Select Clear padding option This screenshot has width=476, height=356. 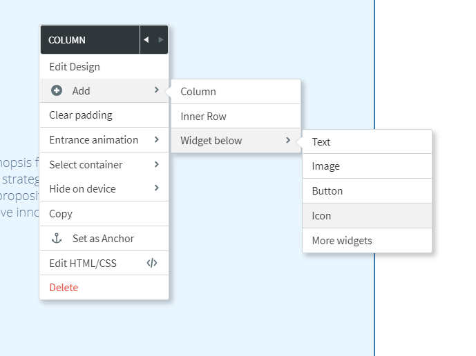click(x=81, y=115)
